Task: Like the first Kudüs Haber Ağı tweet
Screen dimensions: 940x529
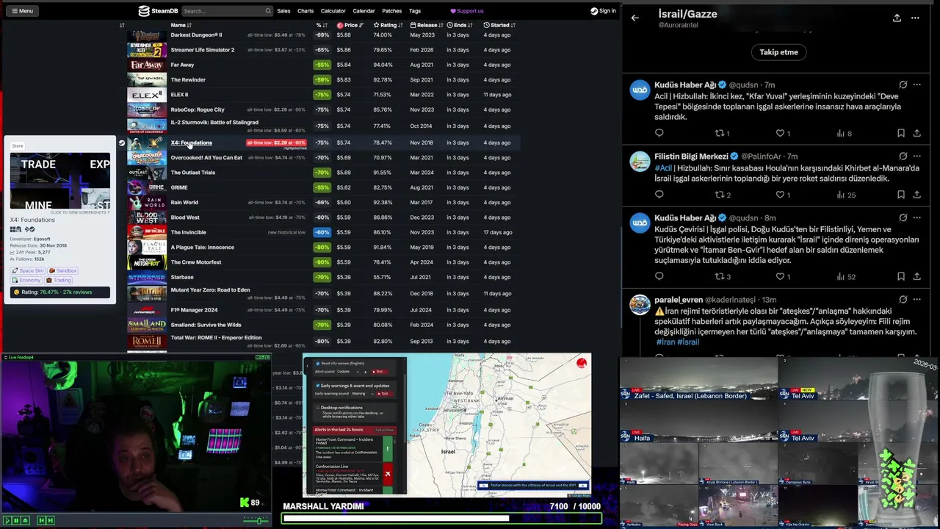Action: [x=783, y=133]
